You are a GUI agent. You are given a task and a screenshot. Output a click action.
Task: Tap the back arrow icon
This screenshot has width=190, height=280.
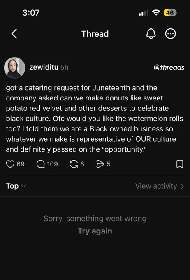tap(14, 34)
